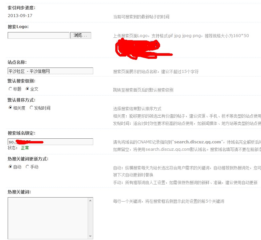Click the 跳转至搜索首页后的默认搜索级别 hint text
The height and width of the screenshot is (240, 261).
[x=143, y=90]
